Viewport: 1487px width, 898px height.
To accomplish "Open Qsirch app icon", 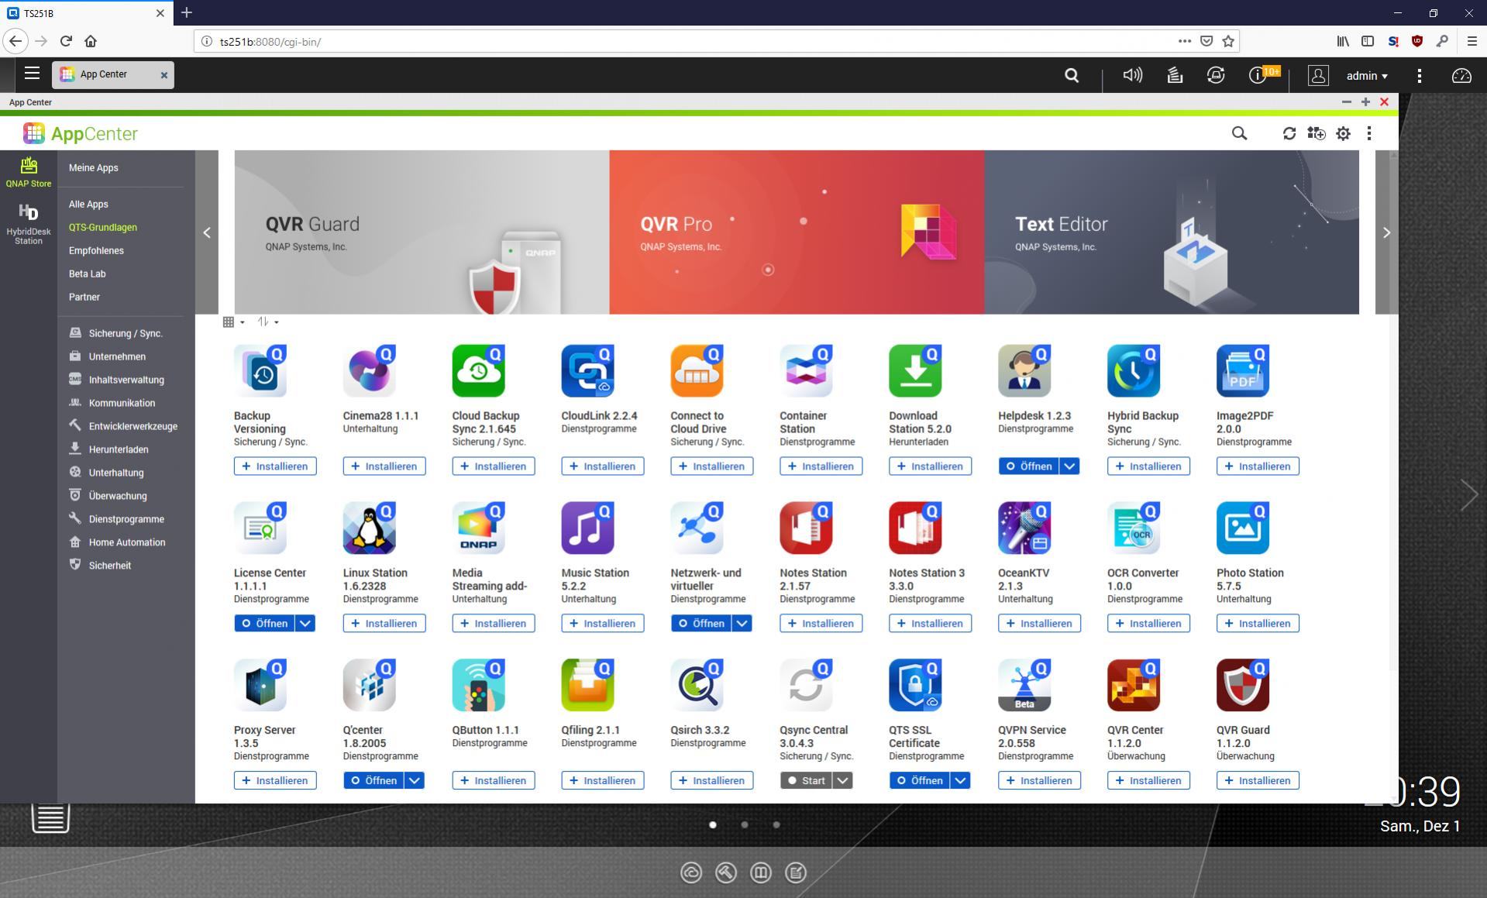I will (x=697, y=685).
